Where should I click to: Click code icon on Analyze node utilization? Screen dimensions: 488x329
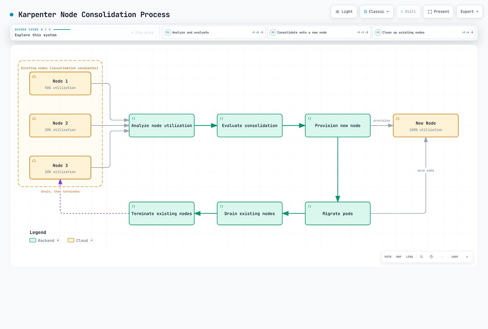pyautogui.click(x=134, y=119)
